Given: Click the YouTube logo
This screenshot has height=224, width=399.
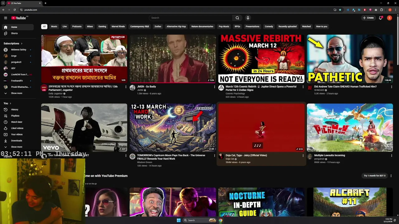Looking at the screenshot, I should coord(19,18).
